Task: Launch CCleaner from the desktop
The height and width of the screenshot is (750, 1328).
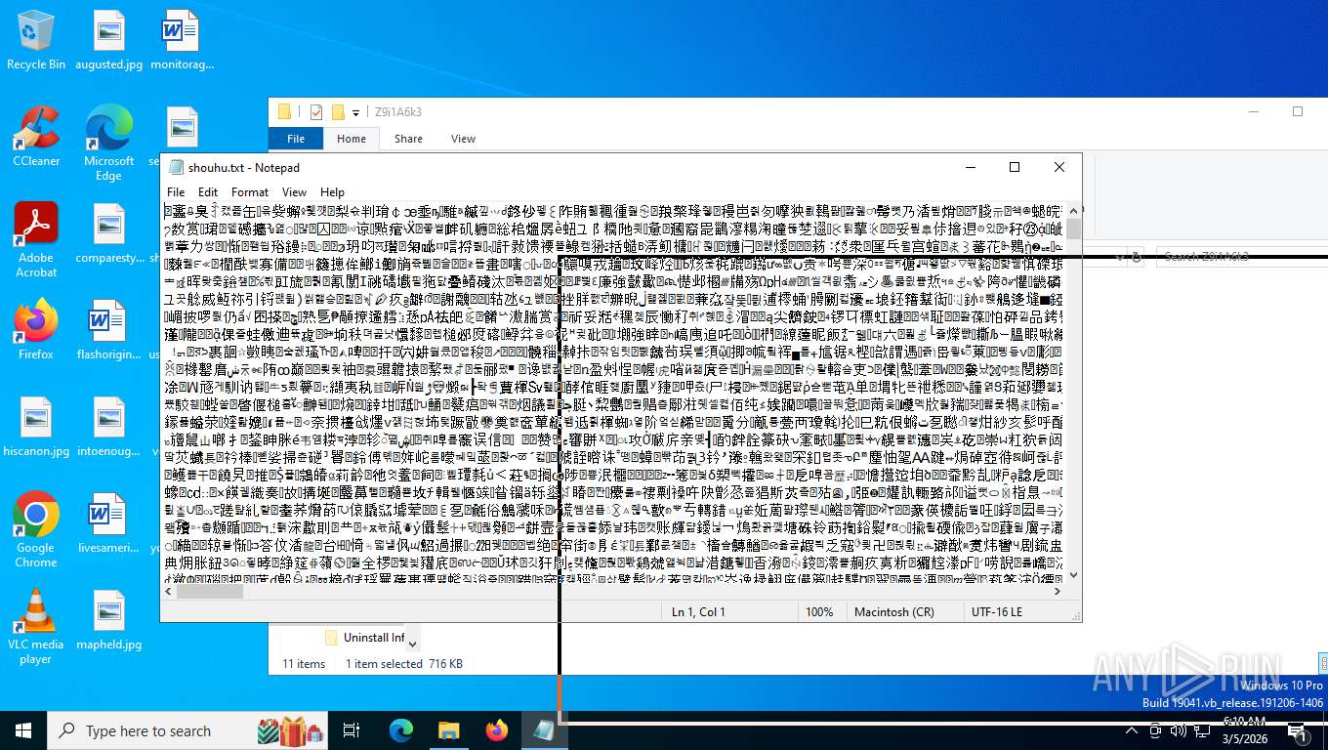Action: [x=36, y=137]
